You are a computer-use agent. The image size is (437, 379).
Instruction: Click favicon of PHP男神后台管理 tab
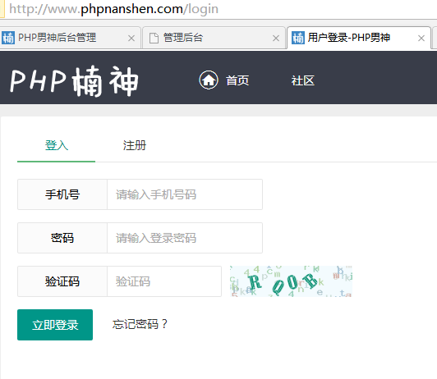click(x=8, y=38)
